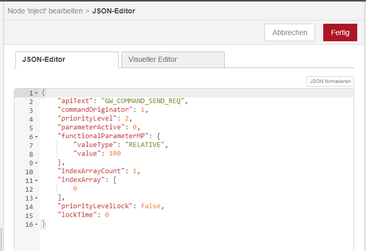
Task: Click the "functionalParameterMP" key
Action: (103, 136)
